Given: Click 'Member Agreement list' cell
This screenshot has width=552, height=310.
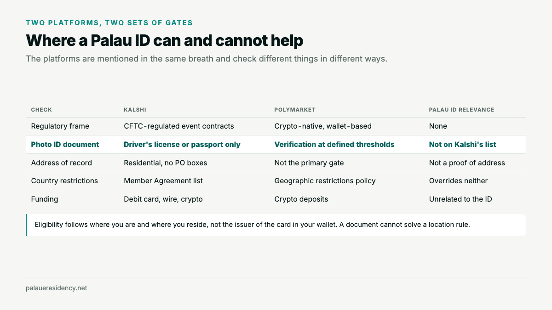Looking at the screenshot, I should pyautogui.click(x=163, y=180).
